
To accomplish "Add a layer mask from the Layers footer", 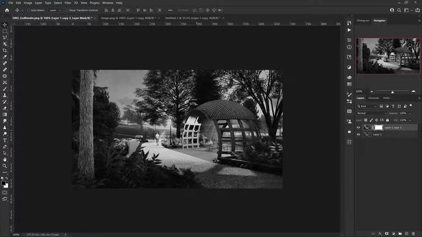I will [x=387, y=234].
